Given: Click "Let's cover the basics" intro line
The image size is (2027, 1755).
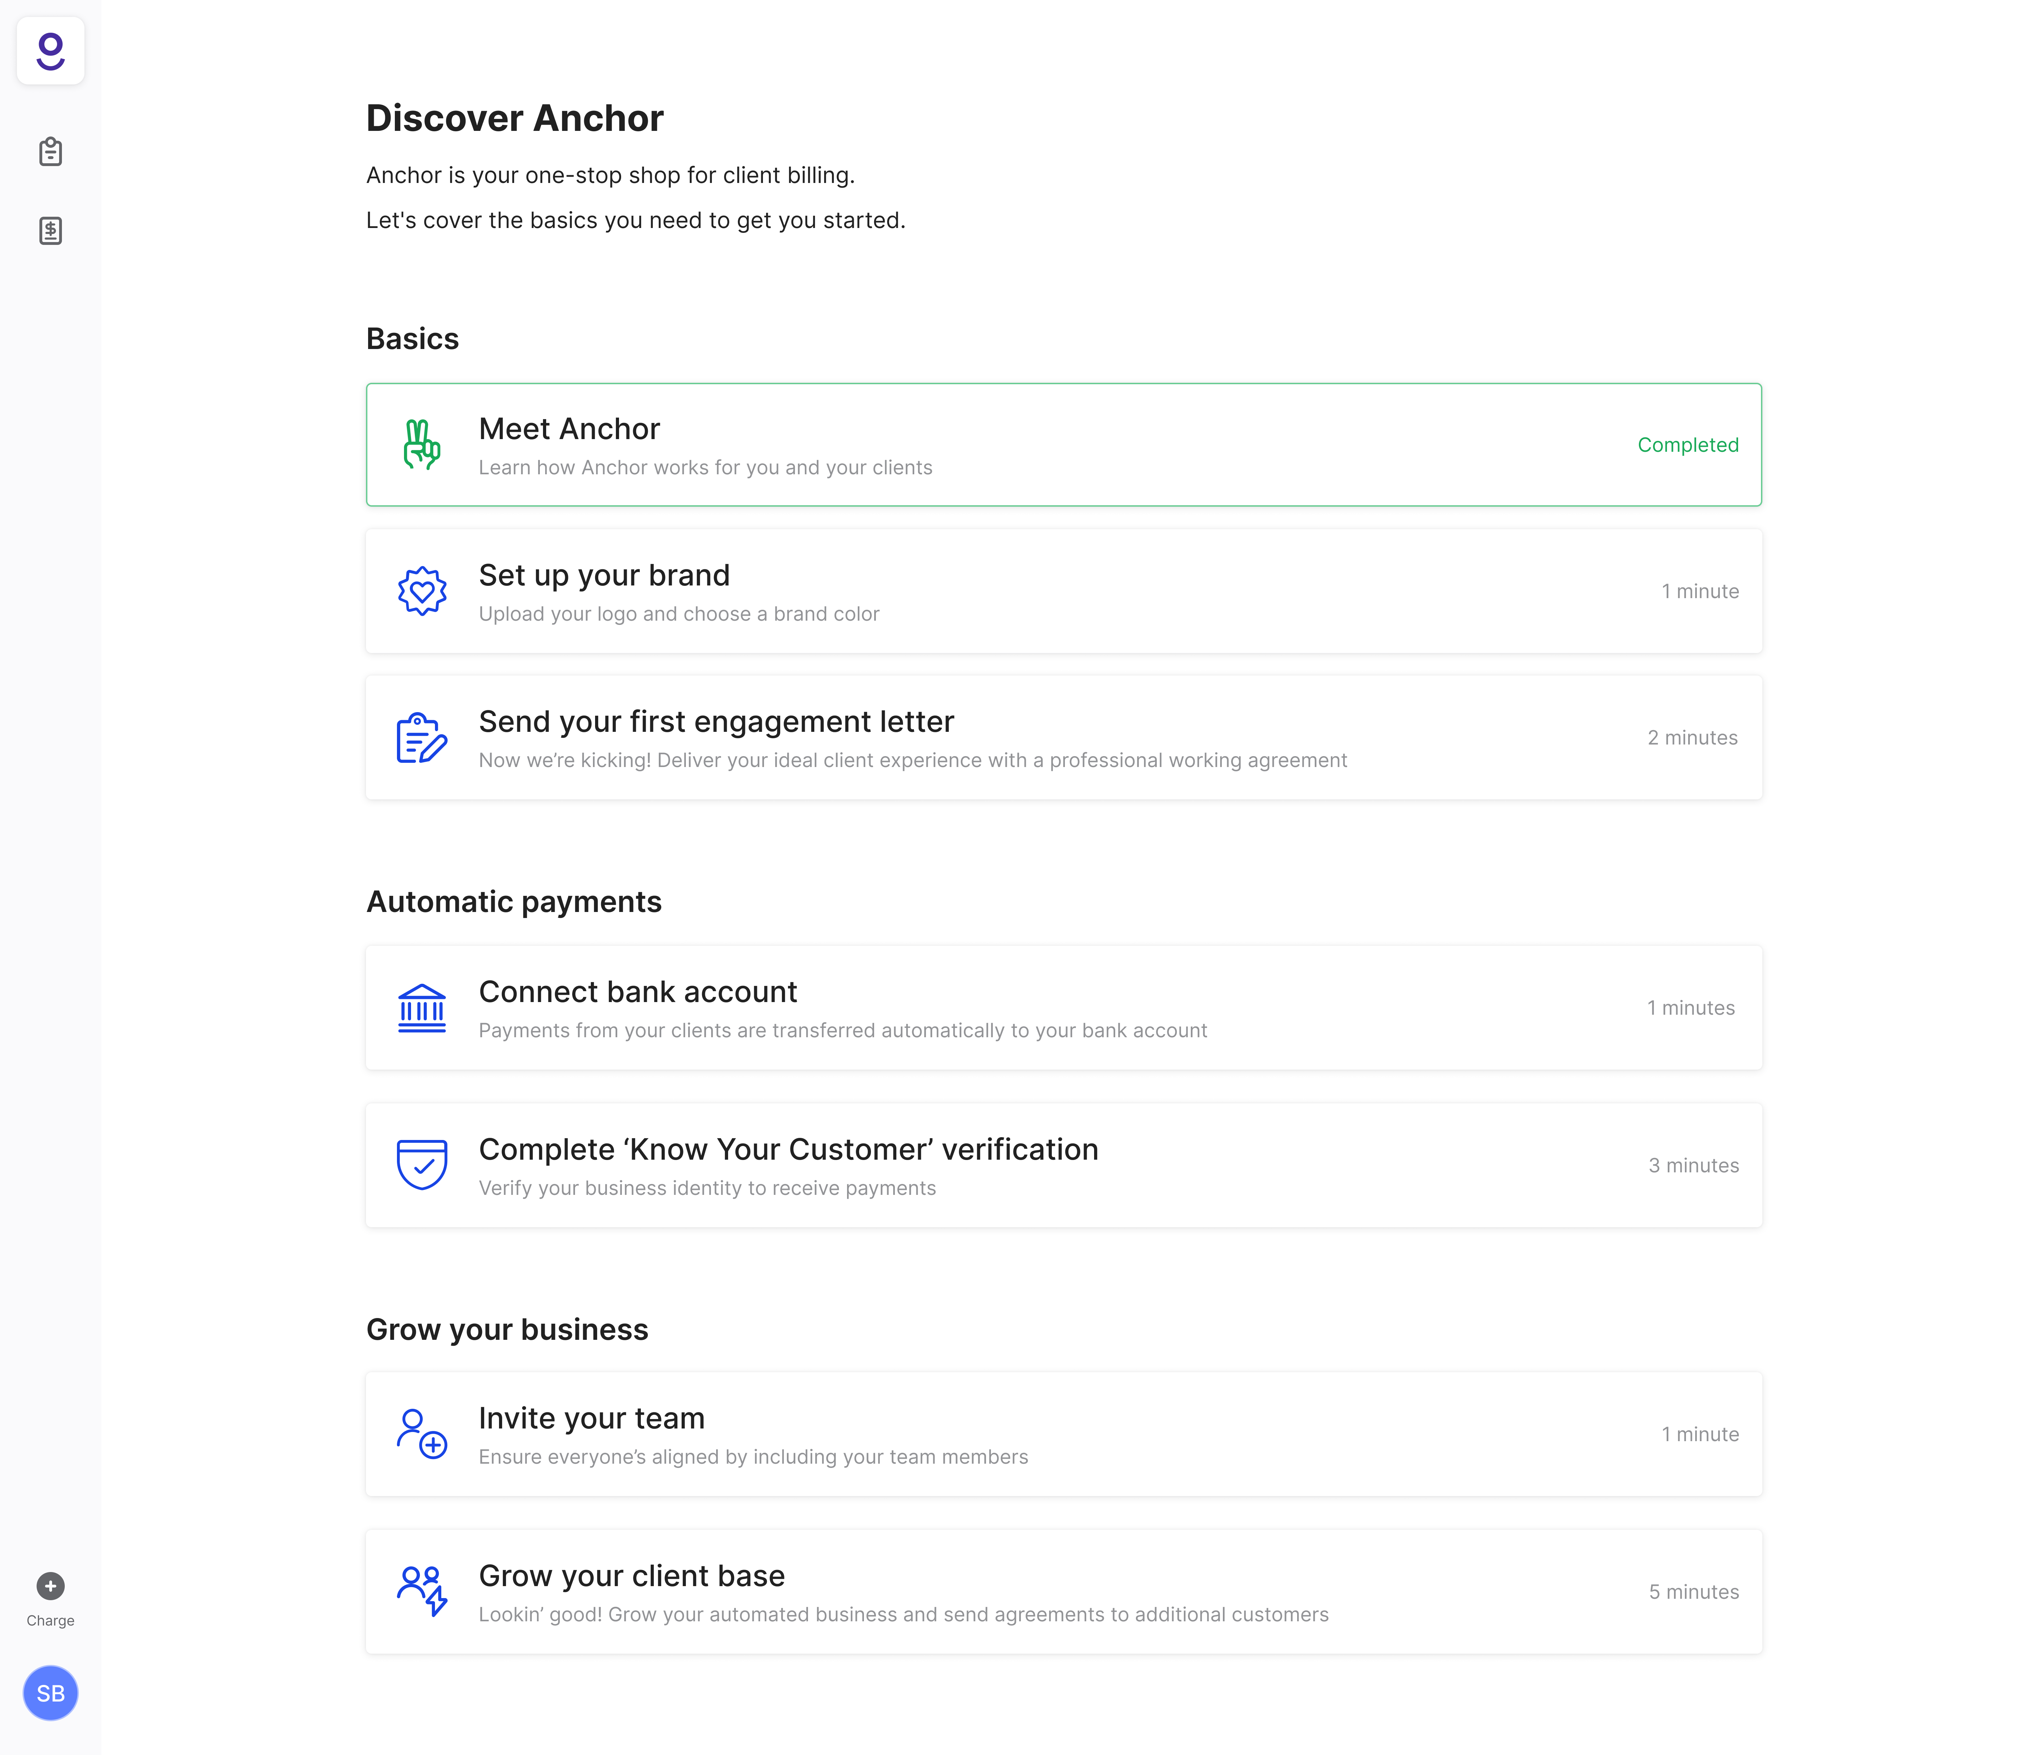Looking at the screenshot, I should 636,220.
